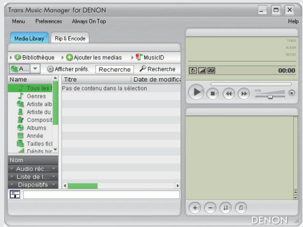Select the Tailles fichiers tree entry
The image size is (303, 227).
[x=30, y=144]
